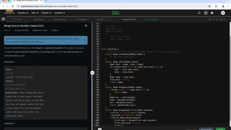Click the bug report icon

[86, 26]
